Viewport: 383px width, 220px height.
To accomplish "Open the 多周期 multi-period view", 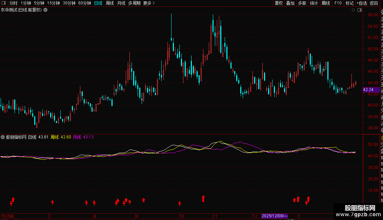I will pyautogui.click(x=134, y=3).
